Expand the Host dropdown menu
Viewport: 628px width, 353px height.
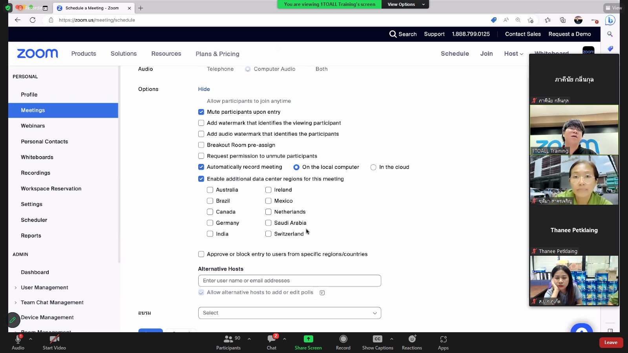pyautogui.click(x=513, y=54)
